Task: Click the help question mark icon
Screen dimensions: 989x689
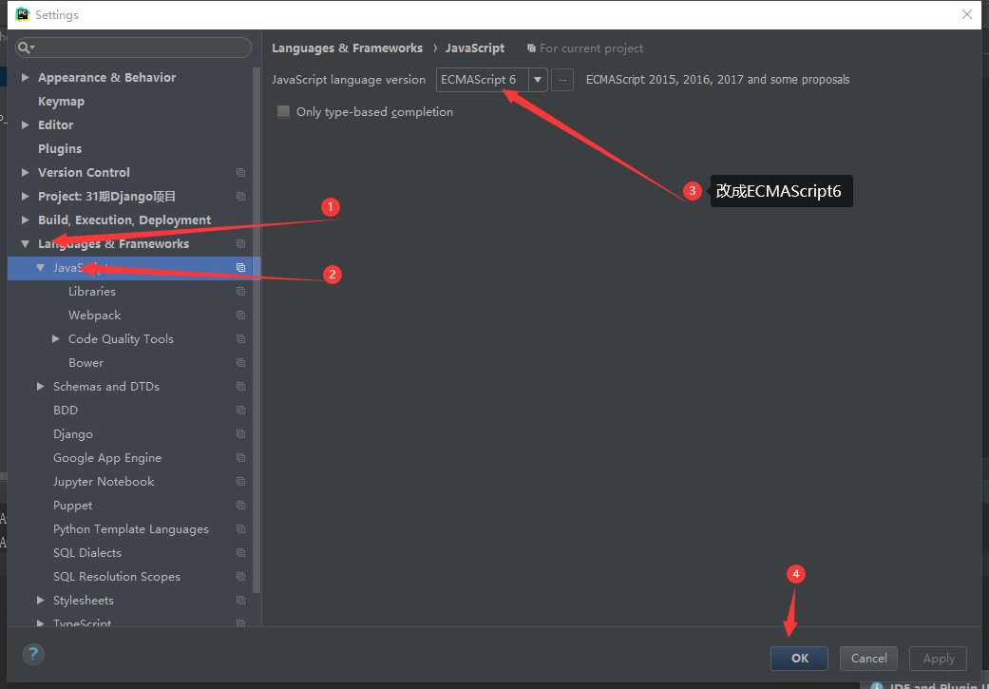Action: (x=33, y=654)
